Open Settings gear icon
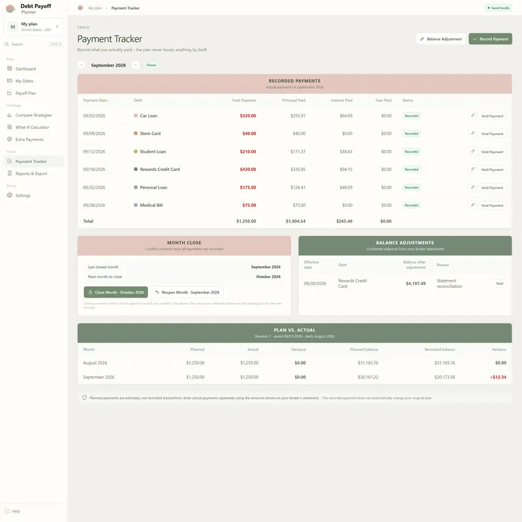This screenshot has height=522, width=522. 9,195
